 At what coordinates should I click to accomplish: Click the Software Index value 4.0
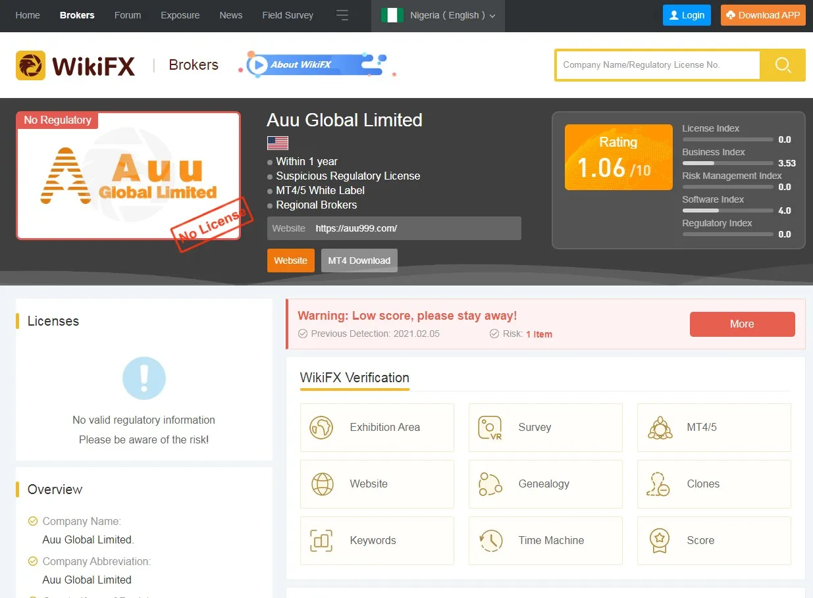tap(785, 211)
